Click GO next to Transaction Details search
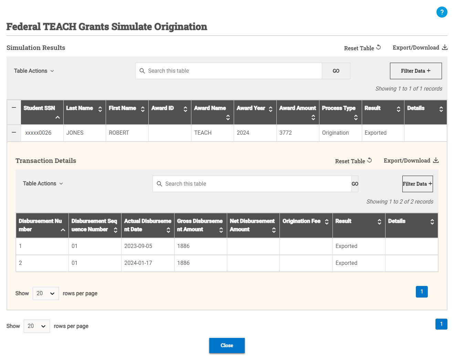 tap(355, 184)
